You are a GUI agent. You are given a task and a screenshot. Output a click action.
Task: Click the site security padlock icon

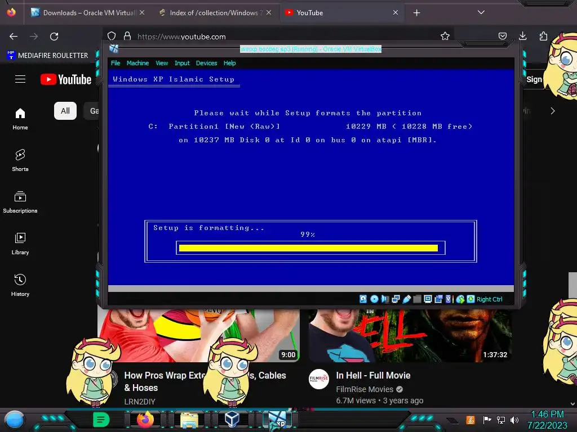click(x=127, y=36)
